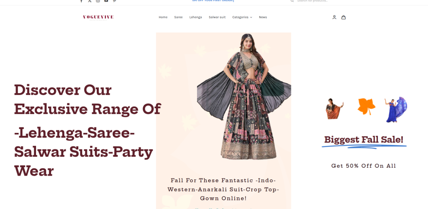
Task: Click the search magnifier icon
Action: 292,1
